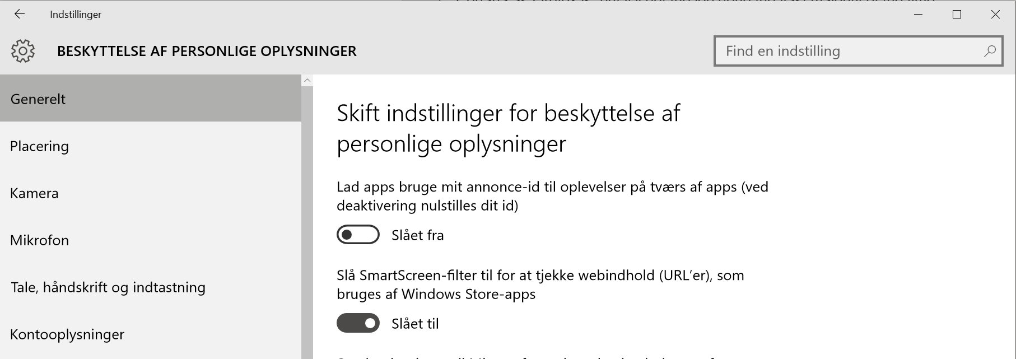Click the back arrow in the title bar

(20, 14)
